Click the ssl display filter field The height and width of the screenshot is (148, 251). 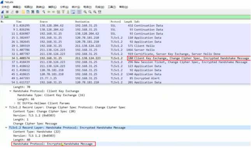point(127,17)
